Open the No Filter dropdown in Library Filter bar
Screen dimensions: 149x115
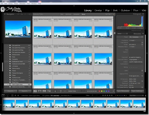tap(109, 14)
